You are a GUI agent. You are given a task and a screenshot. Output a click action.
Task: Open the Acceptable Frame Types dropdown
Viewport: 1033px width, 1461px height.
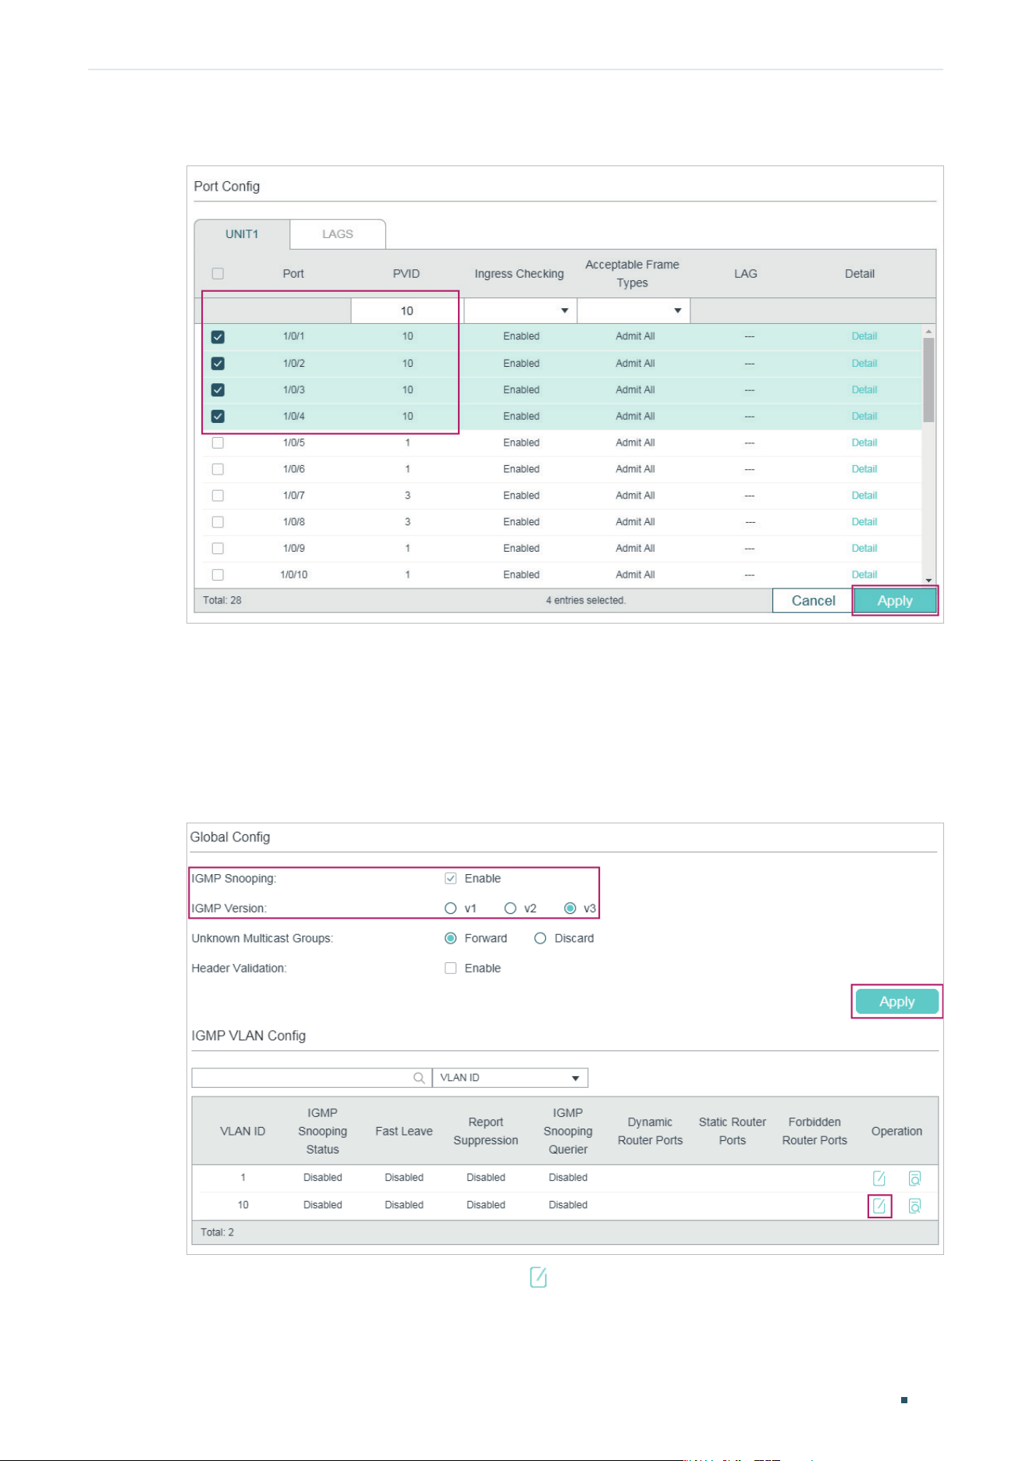634,311
